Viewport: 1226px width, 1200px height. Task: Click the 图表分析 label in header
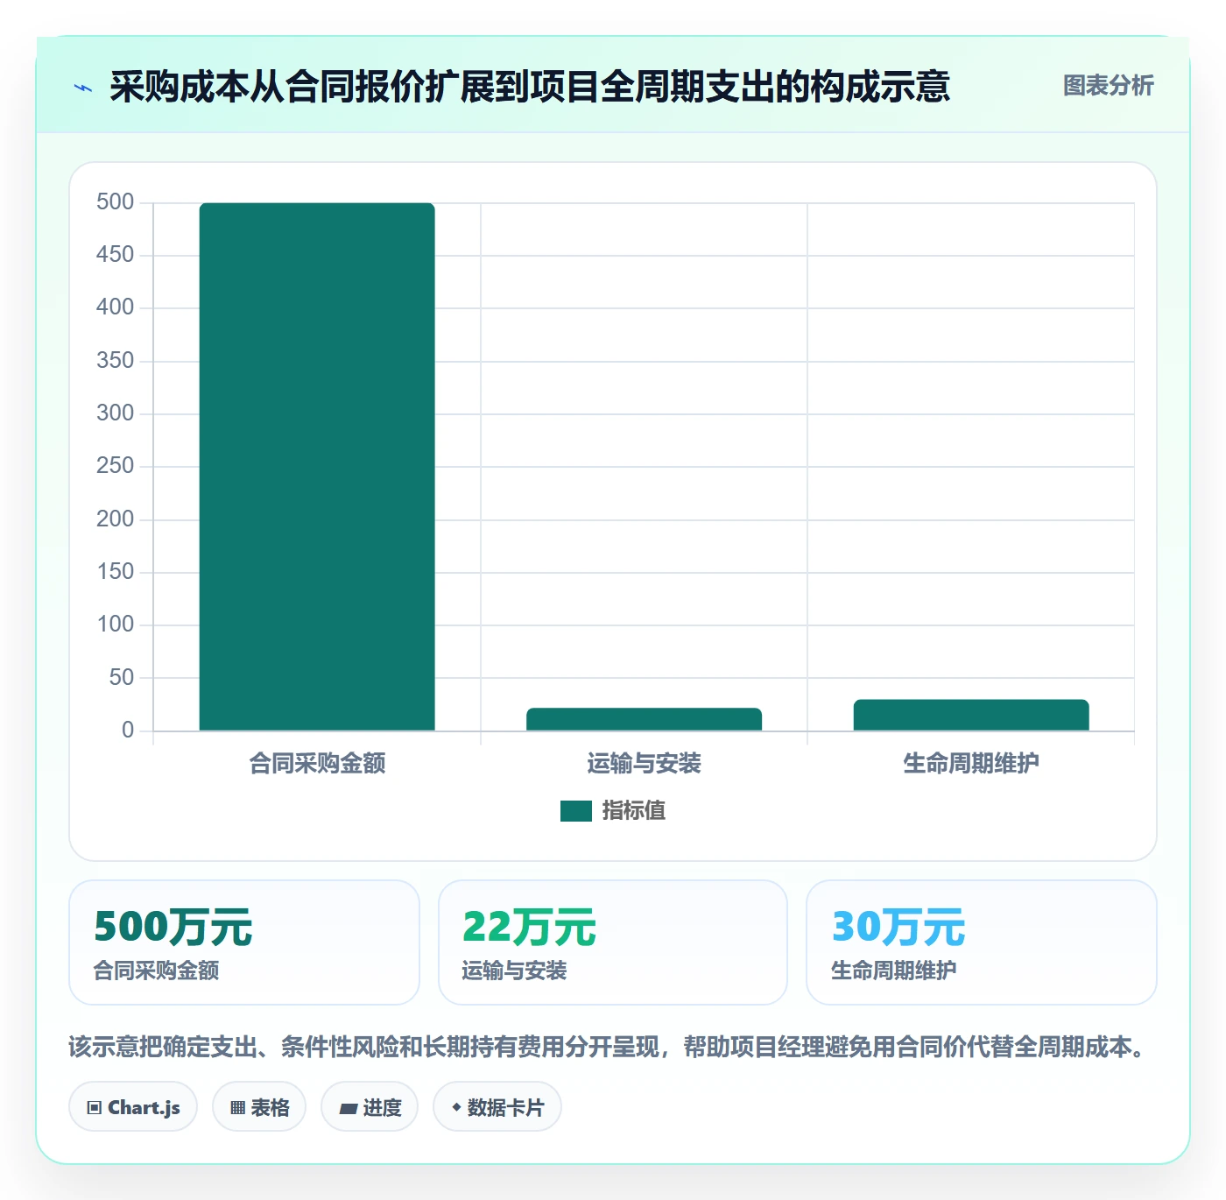1108,86
